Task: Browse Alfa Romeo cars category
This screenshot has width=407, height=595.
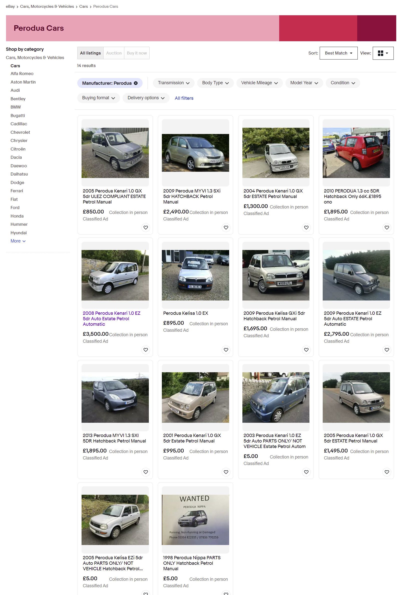Action: [x=22, y=73]
